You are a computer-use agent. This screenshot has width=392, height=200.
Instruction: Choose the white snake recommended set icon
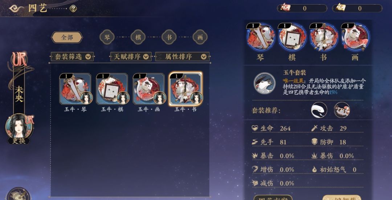pyautogui.click(x=319, y=110)
